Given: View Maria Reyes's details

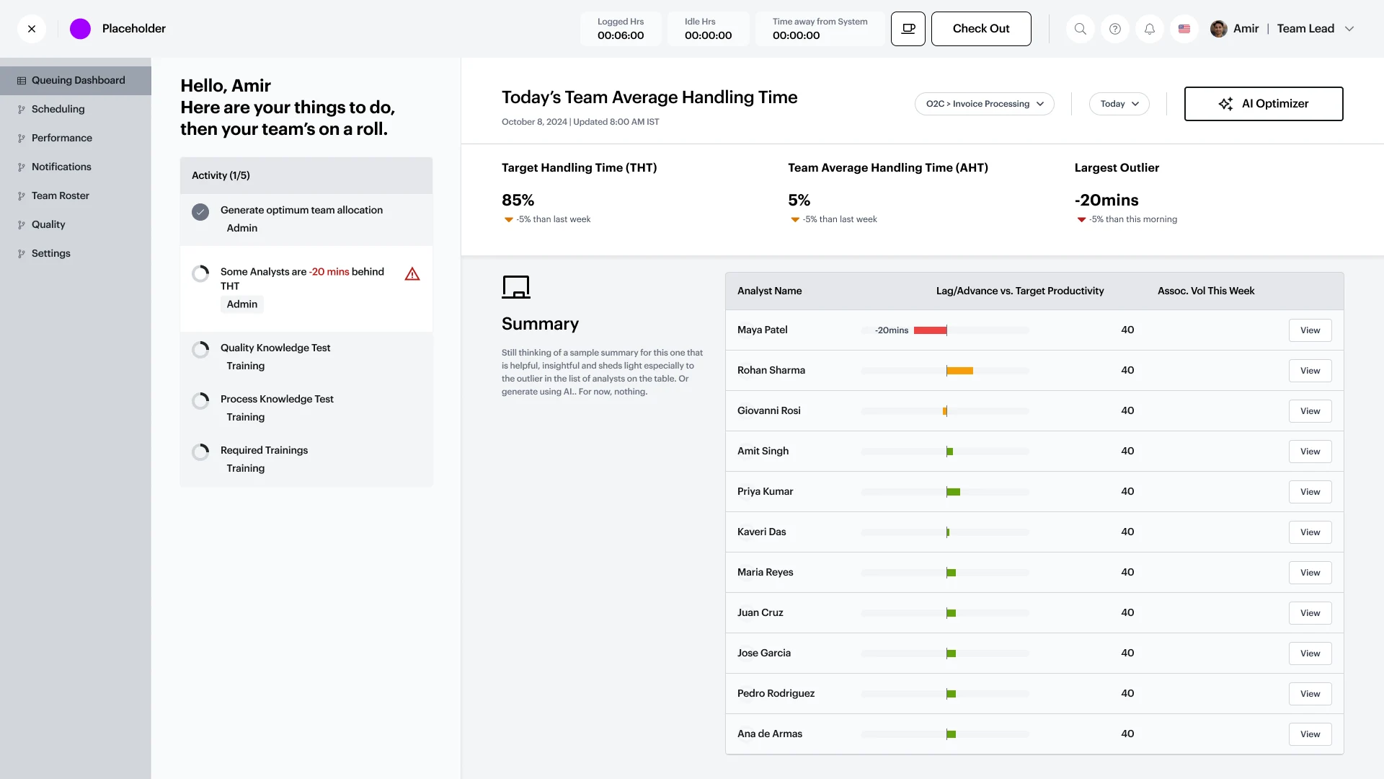Looking at the screenshot, I should 1310,573.
